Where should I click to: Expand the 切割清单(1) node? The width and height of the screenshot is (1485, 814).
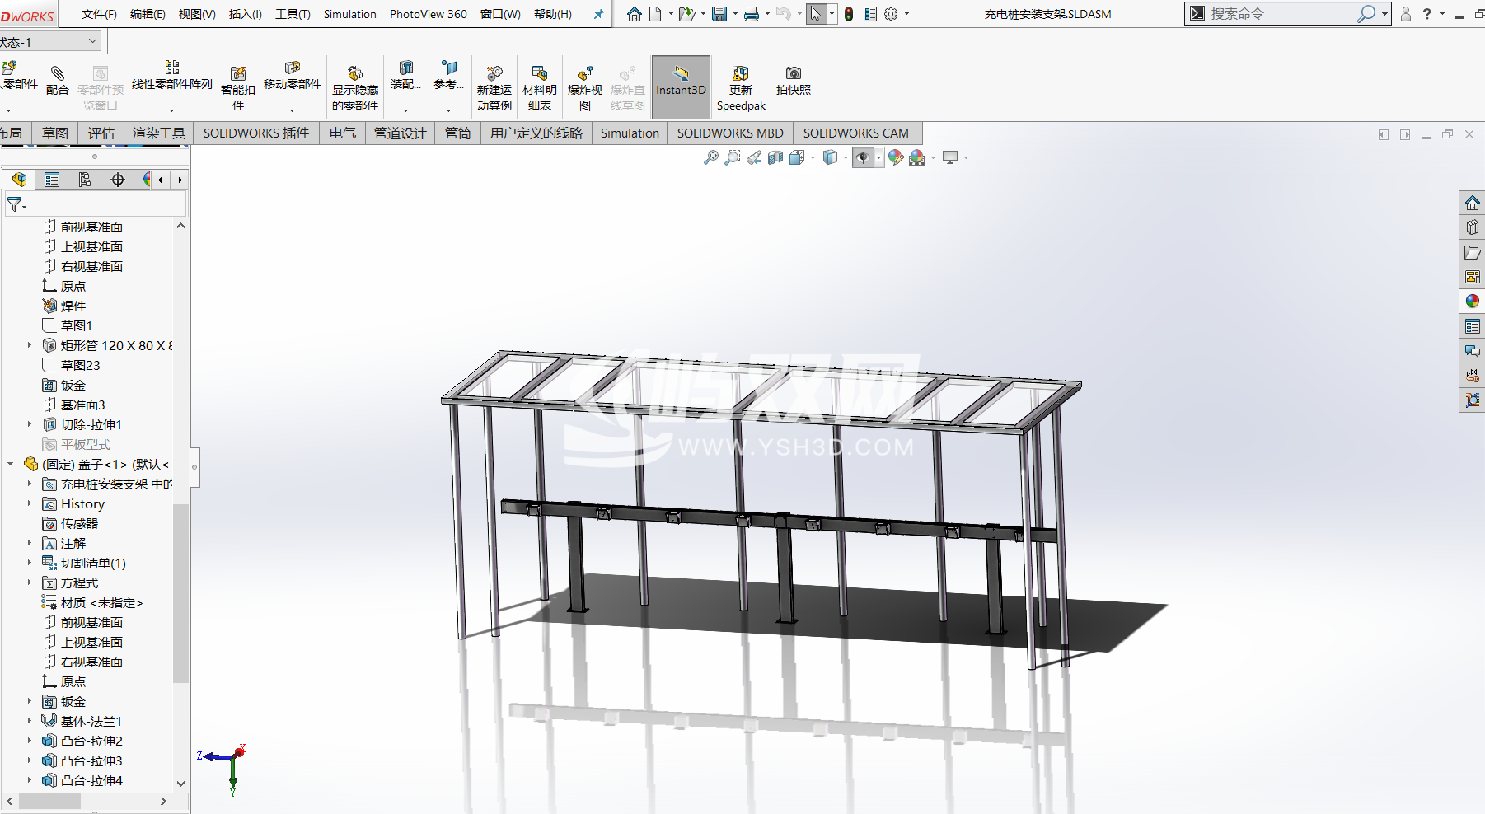tap(30, 563)
